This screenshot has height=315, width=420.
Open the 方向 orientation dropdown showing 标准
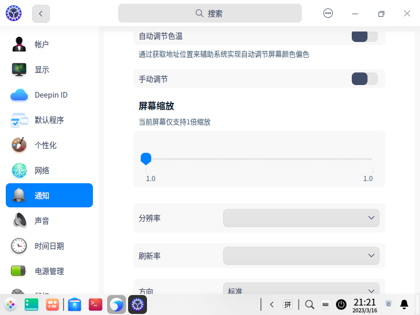tap(301, 290)
